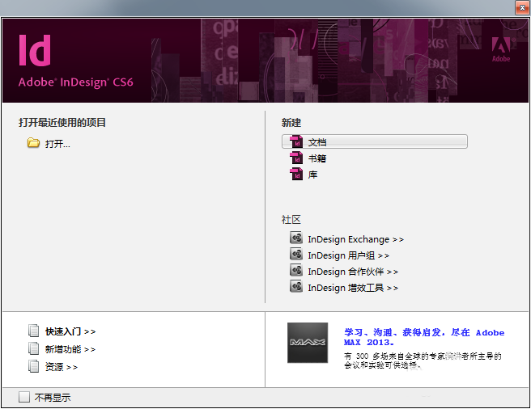Image resolution: width=531 pixels, height=409 pixels.
Task: Click the 有 300 多场 description text
Action: click(423, 361)
